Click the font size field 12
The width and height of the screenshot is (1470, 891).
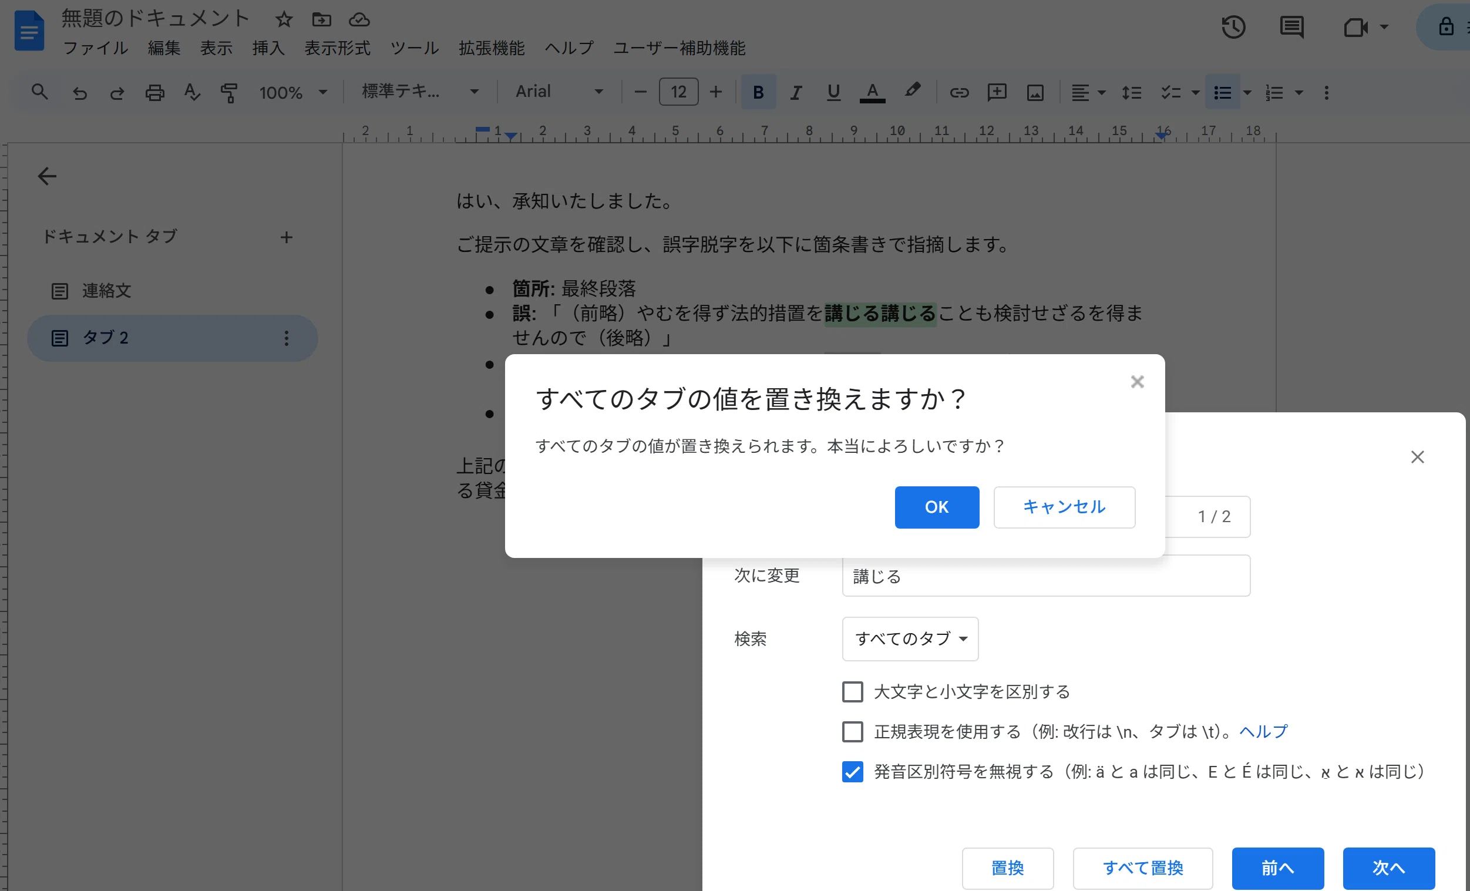pyautogui.click(x=678, y=92)
